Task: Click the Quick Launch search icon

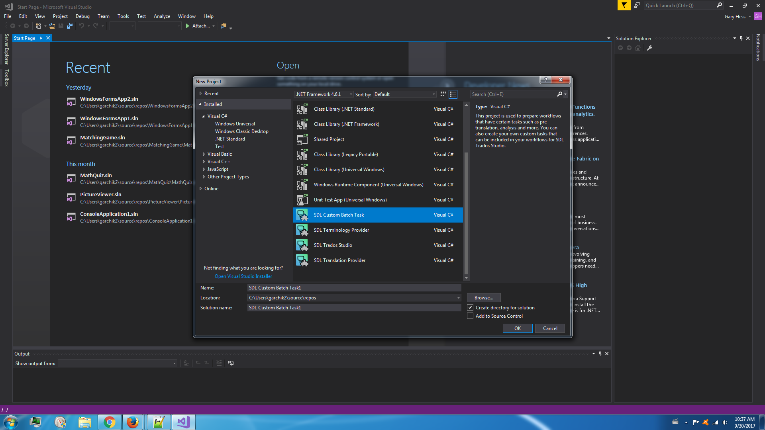Action: [x=719, y=5]
